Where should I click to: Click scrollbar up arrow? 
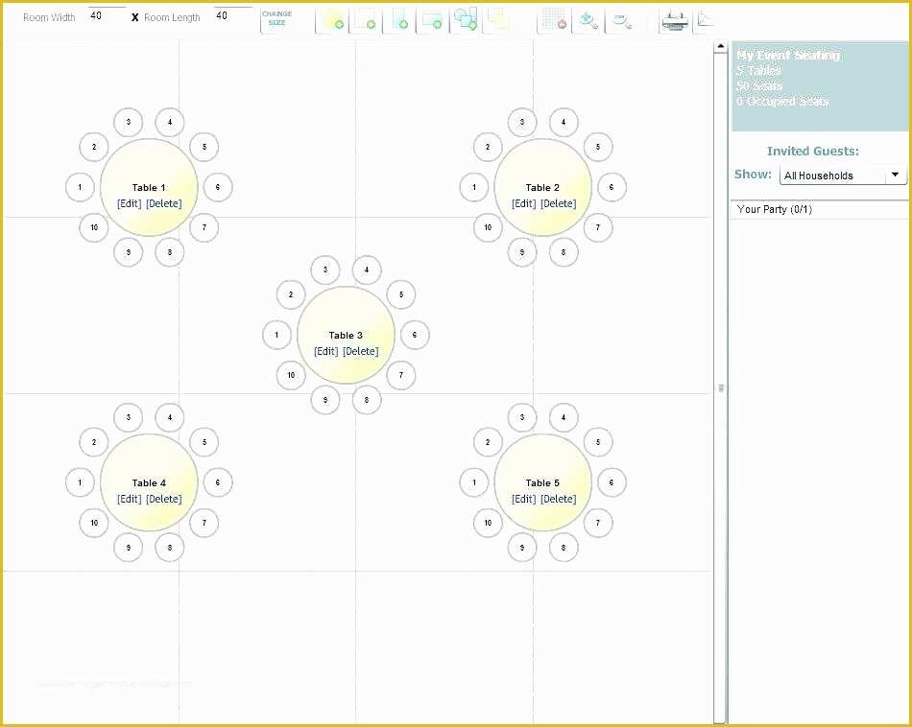point(721,46)
